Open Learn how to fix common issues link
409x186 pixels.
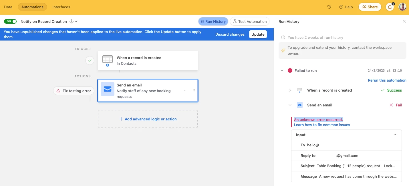[322, 125]
